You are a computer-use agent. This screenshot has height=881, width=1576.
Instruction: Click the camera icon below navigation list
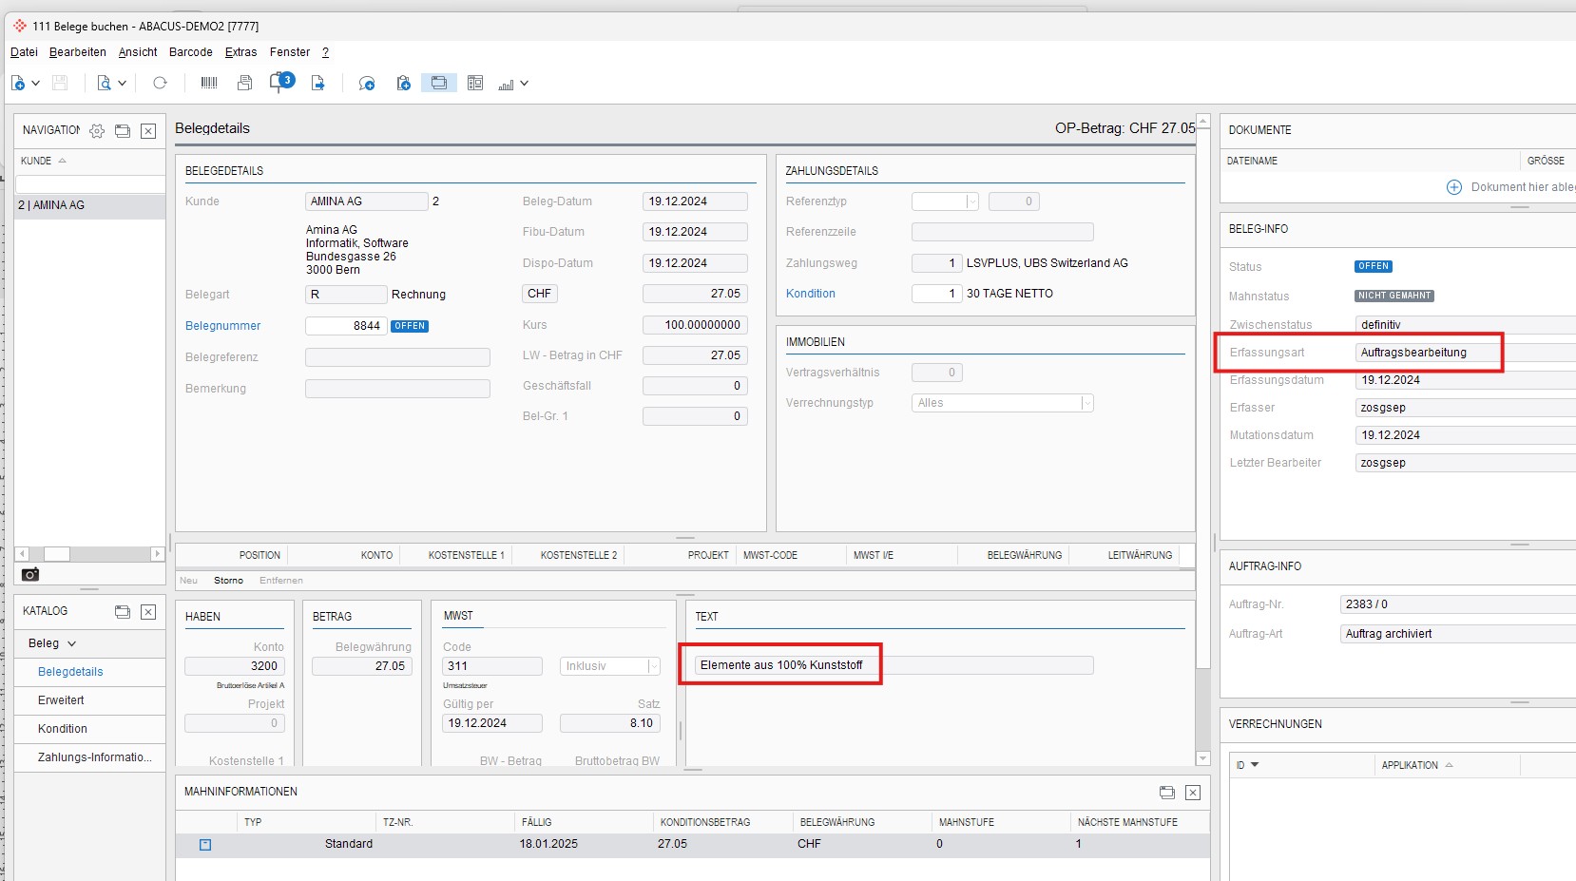pyautogui.click(x=30, y=574)
